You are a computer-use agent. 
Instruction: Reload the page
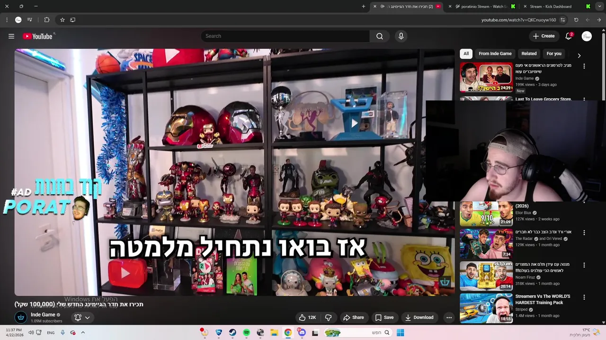coord(576,20)
